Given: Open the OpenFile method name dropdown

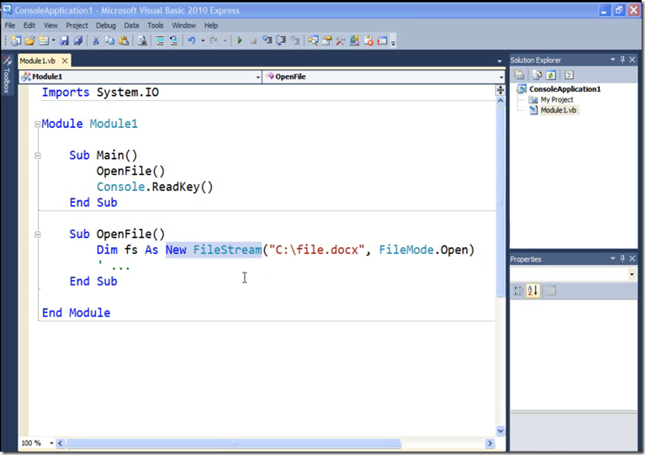Looking at the screenshot, I should point(500,77).
